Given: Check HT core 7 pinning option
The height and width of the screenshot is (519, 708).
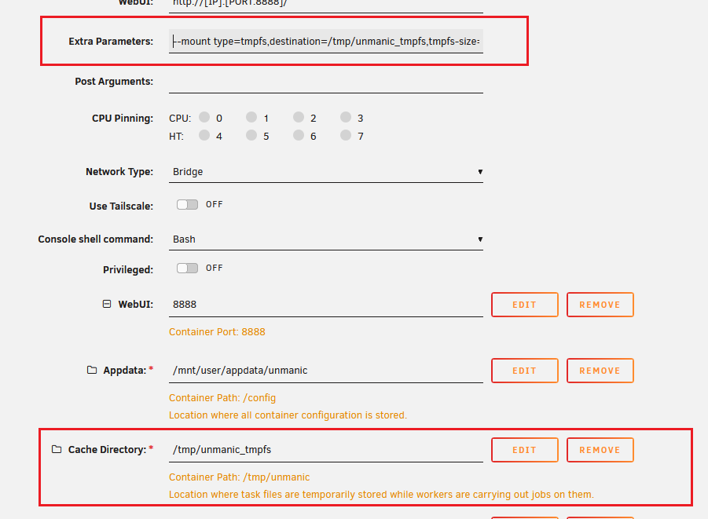Looking at the screenshot, I should pyautogui.click(x=346, y=136).
